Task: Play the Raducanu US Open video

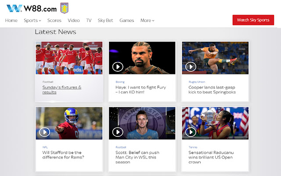Action: 191,132
